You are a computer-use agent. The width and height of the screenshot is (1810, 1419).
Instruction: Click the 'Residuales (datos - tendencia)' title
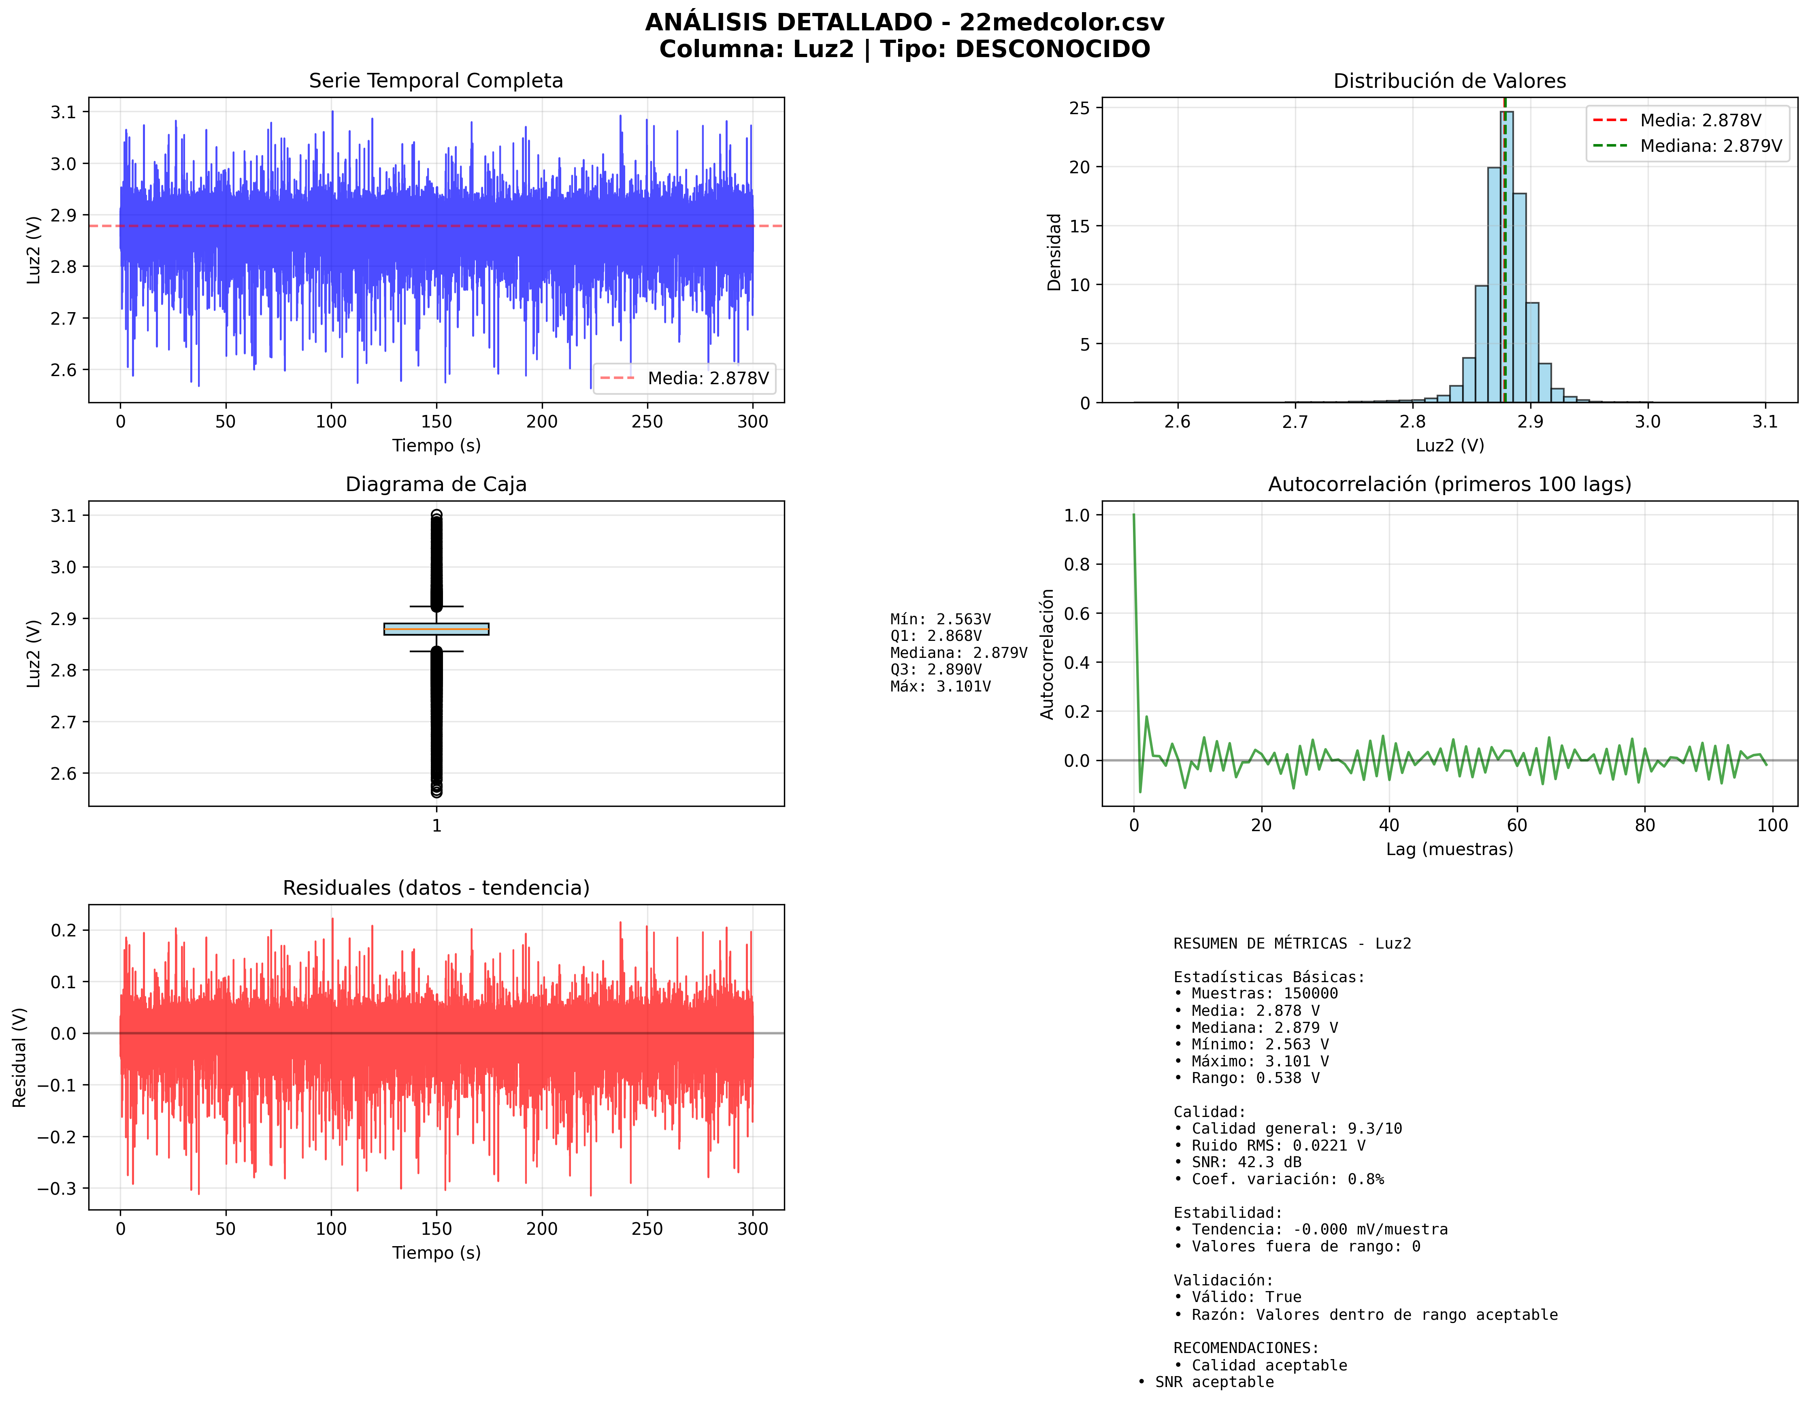click(x=435, y=888)
